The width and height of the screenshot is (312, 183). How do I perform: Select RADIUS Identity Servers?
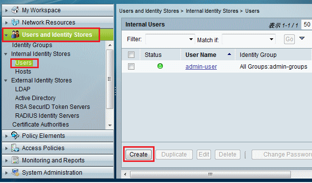pyautogui.click(x=47, y=116)
